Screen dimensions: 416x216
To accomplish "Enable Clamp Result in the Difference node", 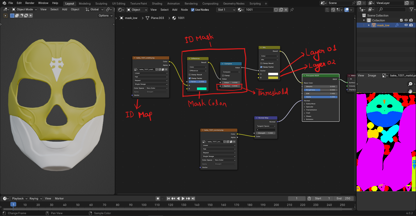I will pos(190,75).
